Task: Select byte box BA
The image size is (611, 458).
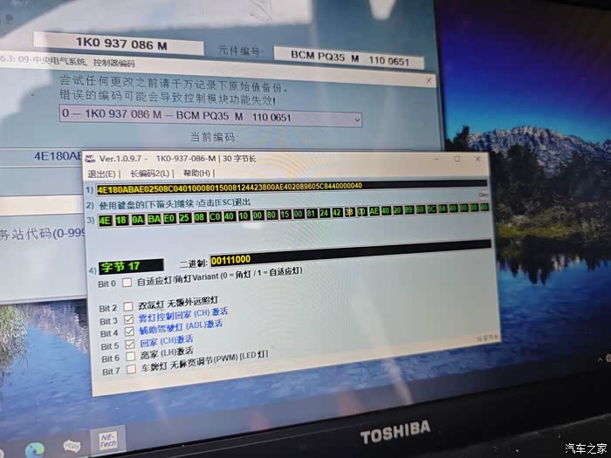Action: coord(154,219)
